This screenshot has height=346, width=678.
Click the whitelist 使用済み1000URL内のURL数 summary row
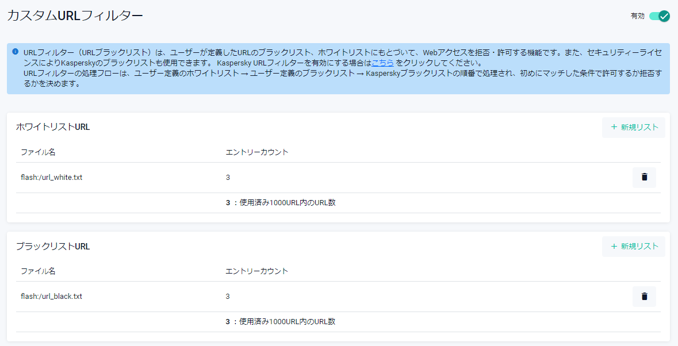(281, 203)
